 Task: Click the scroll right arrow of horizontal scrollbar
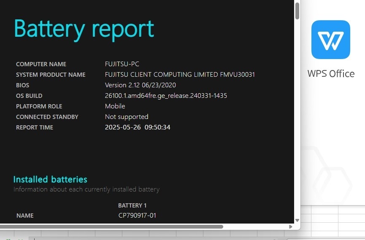290,227
